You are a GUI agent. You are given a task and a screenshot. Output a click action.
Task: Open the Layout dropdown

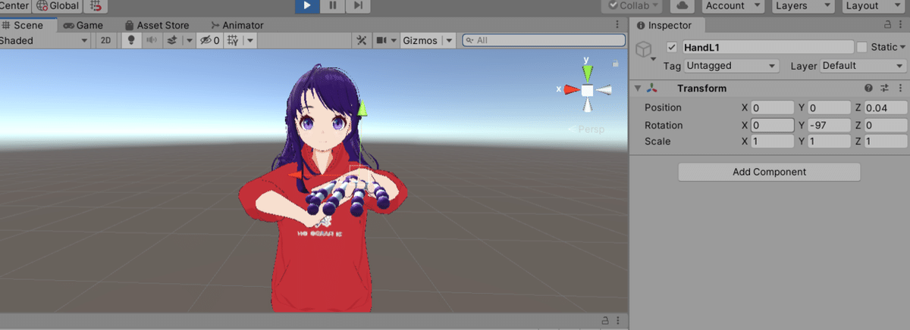[x=872, y=5]
